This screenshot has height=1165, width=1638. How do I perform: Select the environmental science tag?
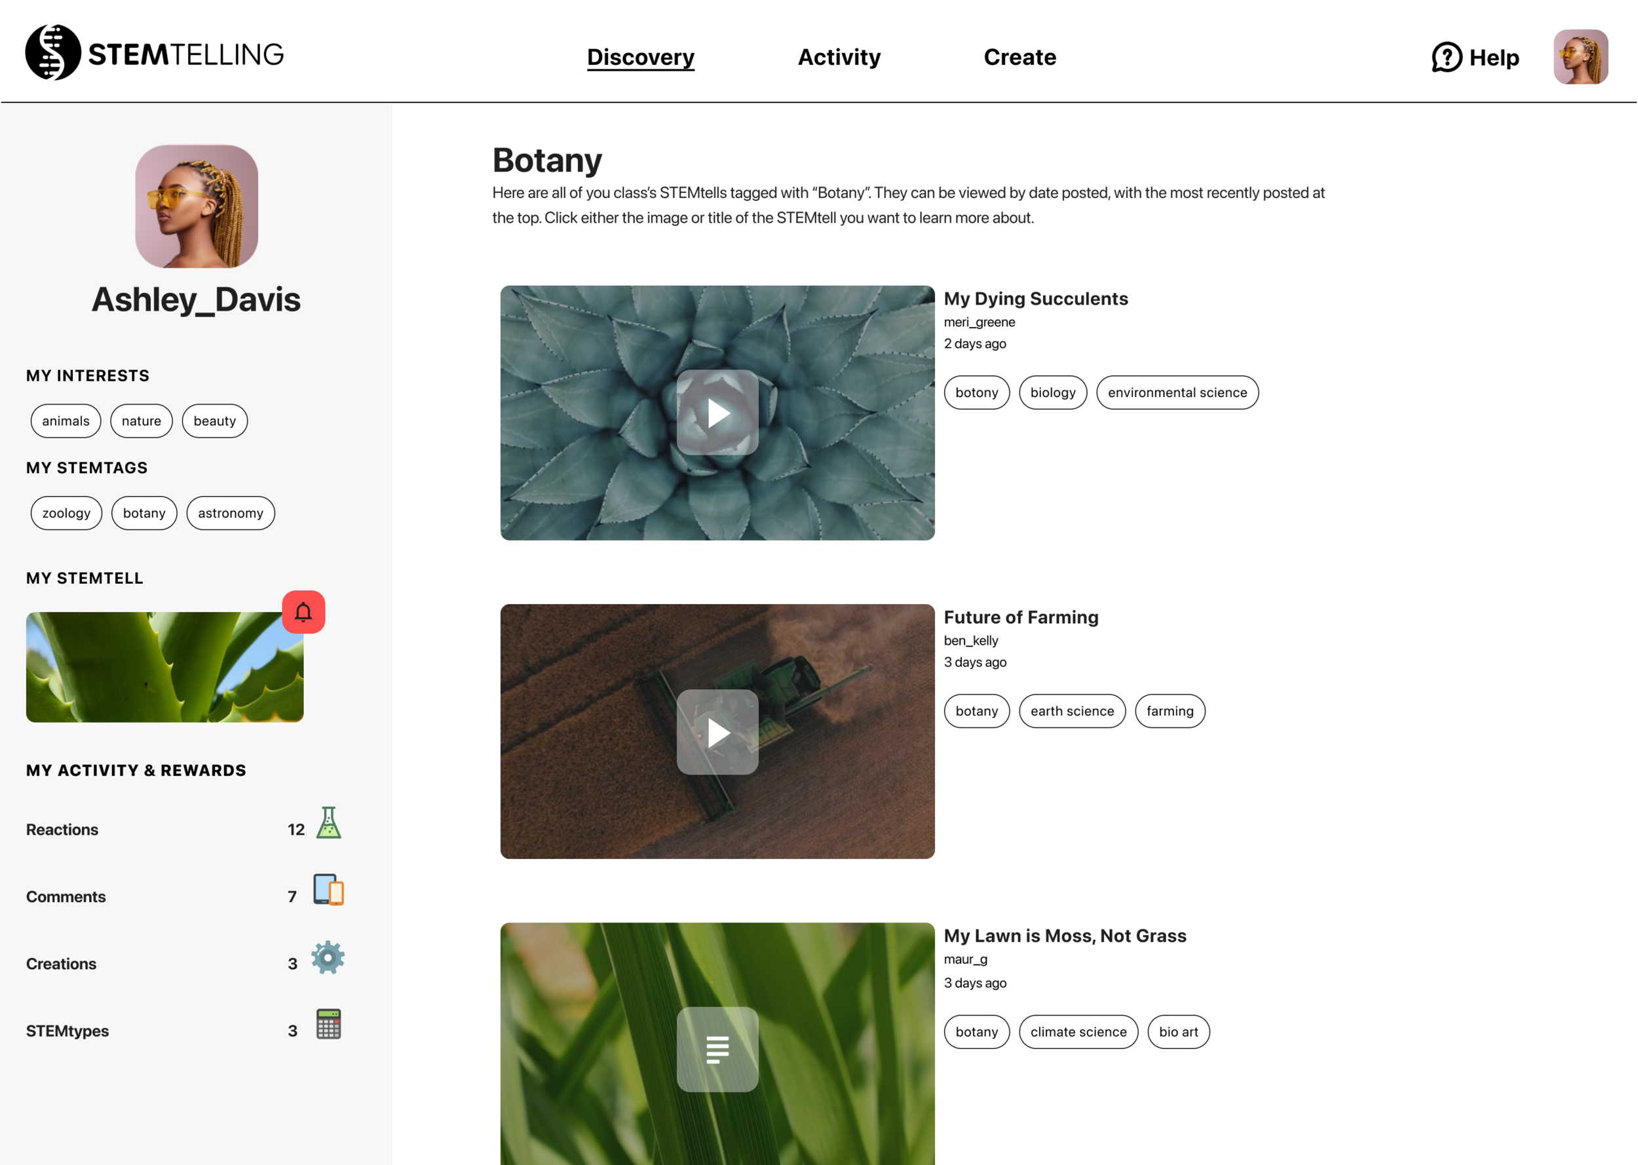1176,392
